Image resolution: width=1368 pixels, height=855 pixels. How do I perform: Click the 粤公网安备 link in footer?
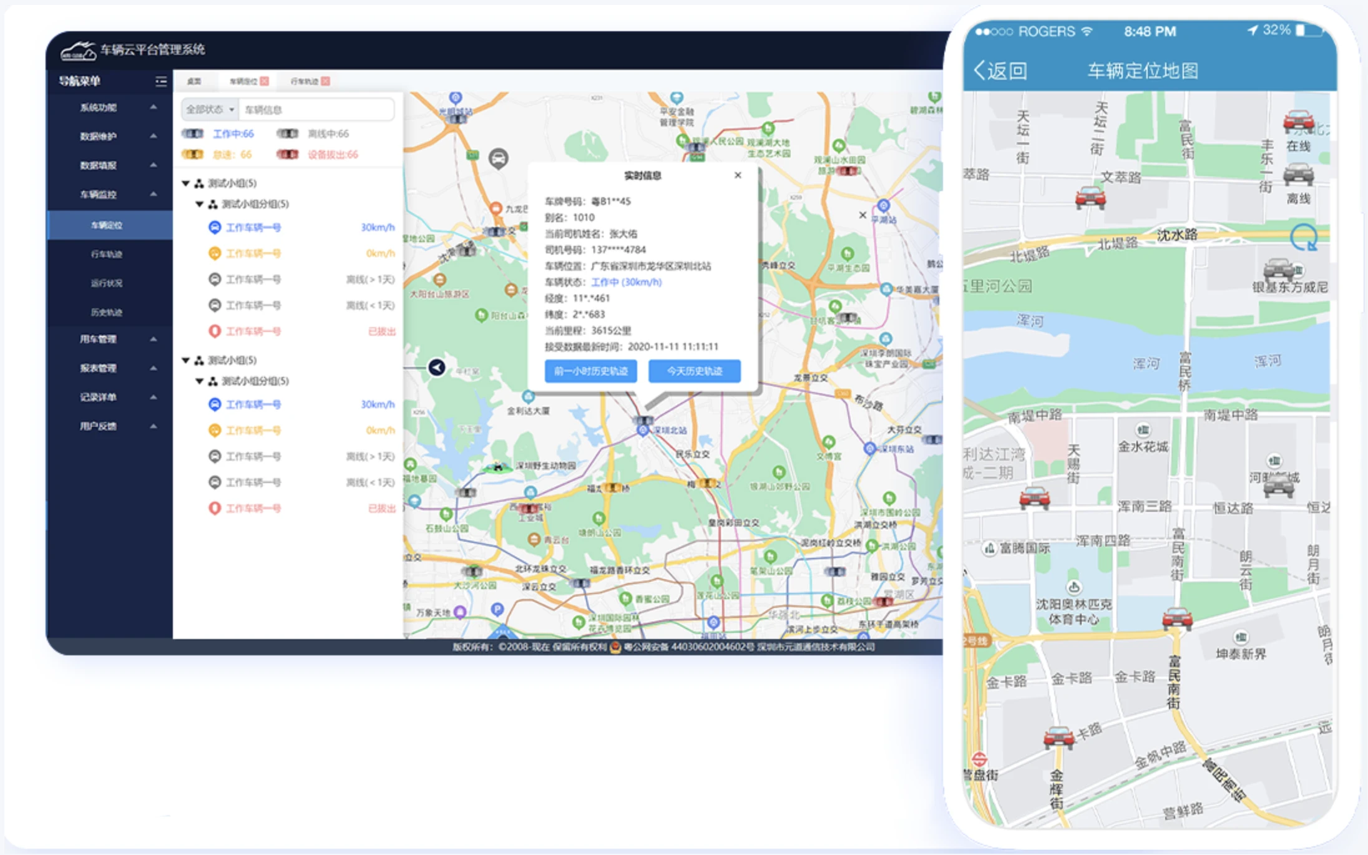coord(689,647)
